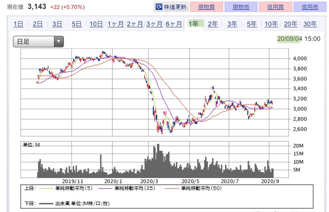329x212 pixels.
Task: Open the 5年 period tab
Action: coord(252,24)
